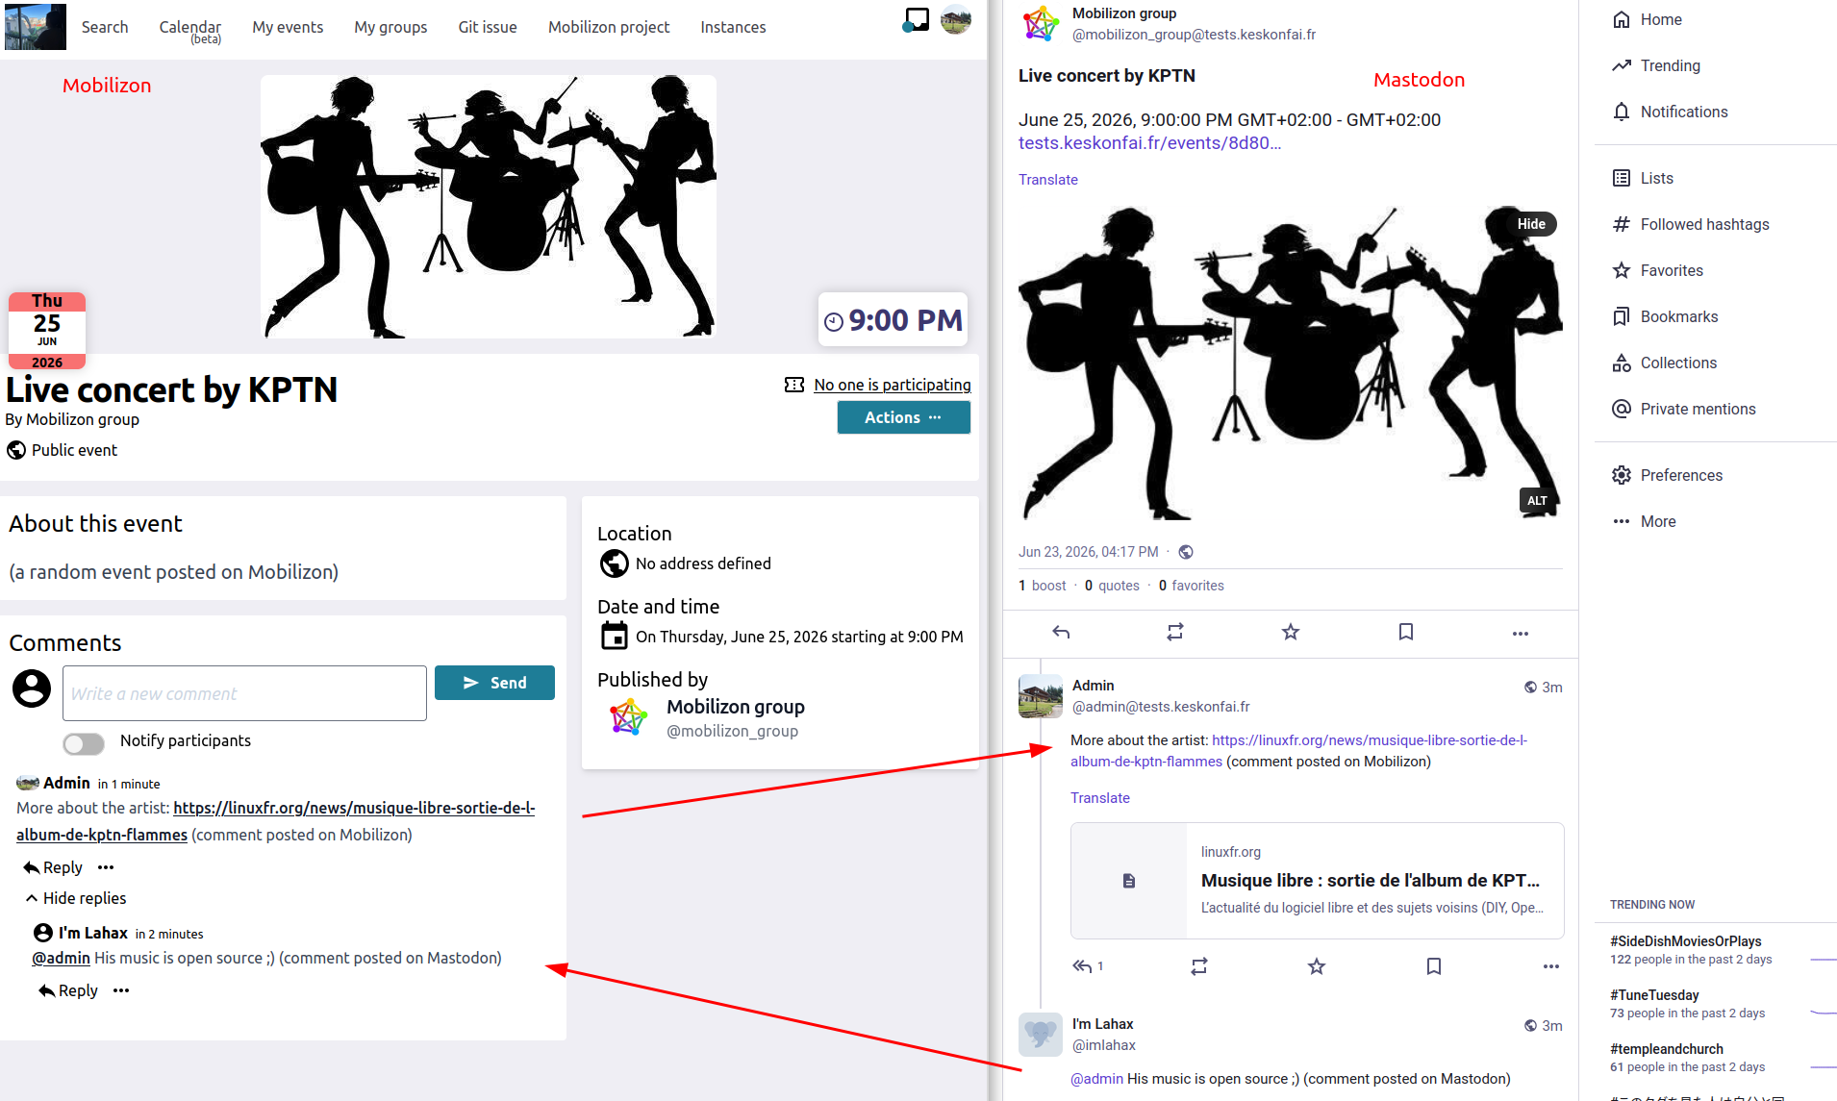The height and width of the screenshot is (1101, 1837).
Task: Bookmark the Live concert Mastodon post
Action: pyautogui.click(x=1406, y=632)
